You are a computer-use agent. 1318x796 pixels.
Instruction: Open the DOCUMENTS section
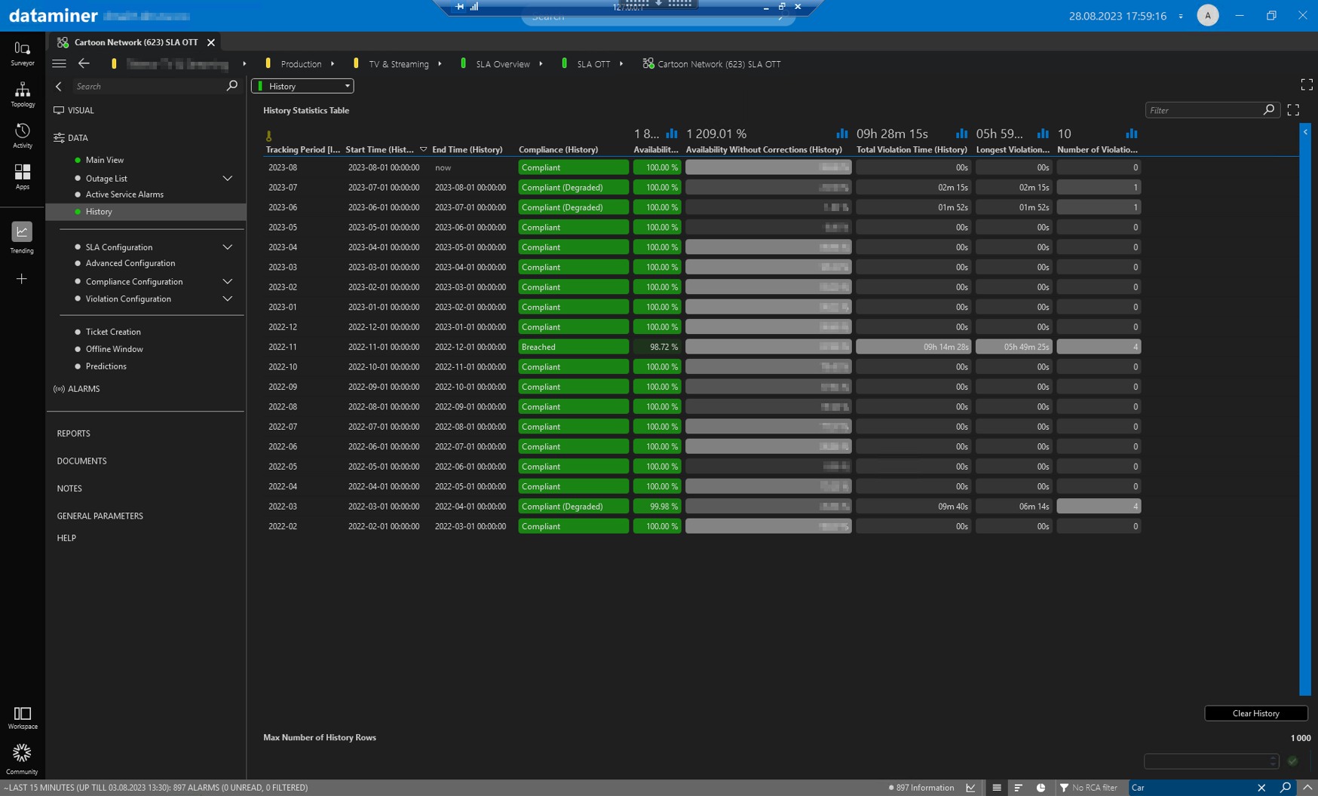pyautogui.click(x=81, y=461)
